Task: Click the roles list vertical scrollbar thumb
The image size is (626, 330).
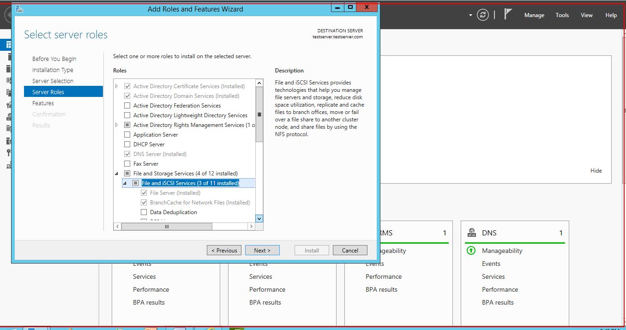Action: coord(259,114)
